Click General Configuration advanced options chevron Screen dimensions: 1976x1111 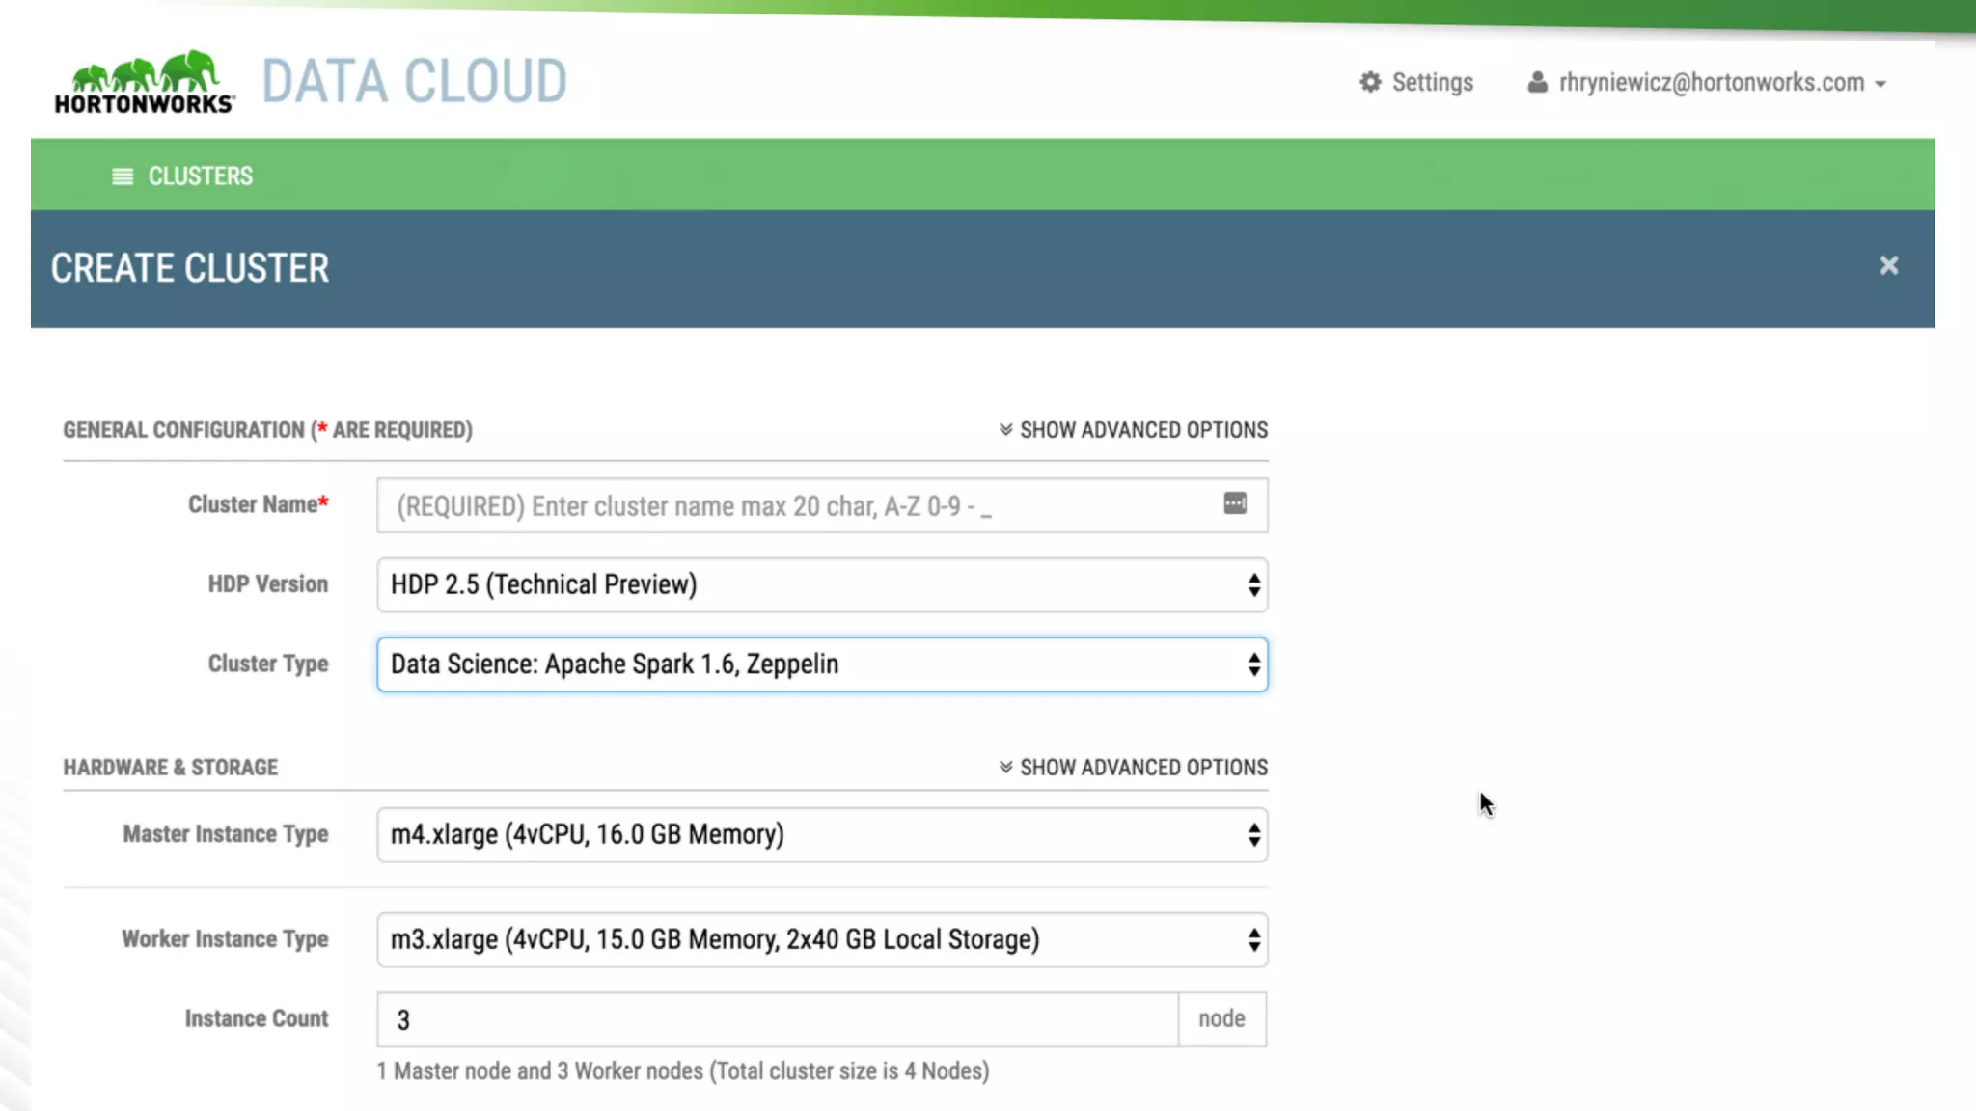pos(1005,429)
